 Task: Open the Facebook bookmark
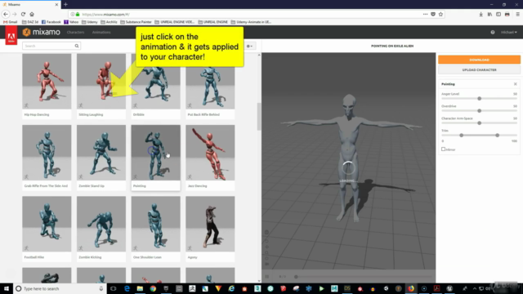[51, 22]
